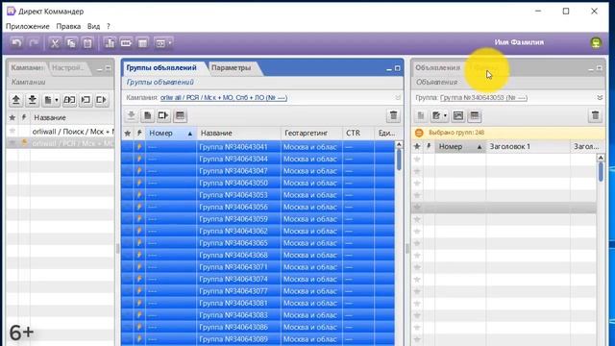Open statistics via bar chart toolbar icon
615x346 pixels.
(x=110, y=42)
